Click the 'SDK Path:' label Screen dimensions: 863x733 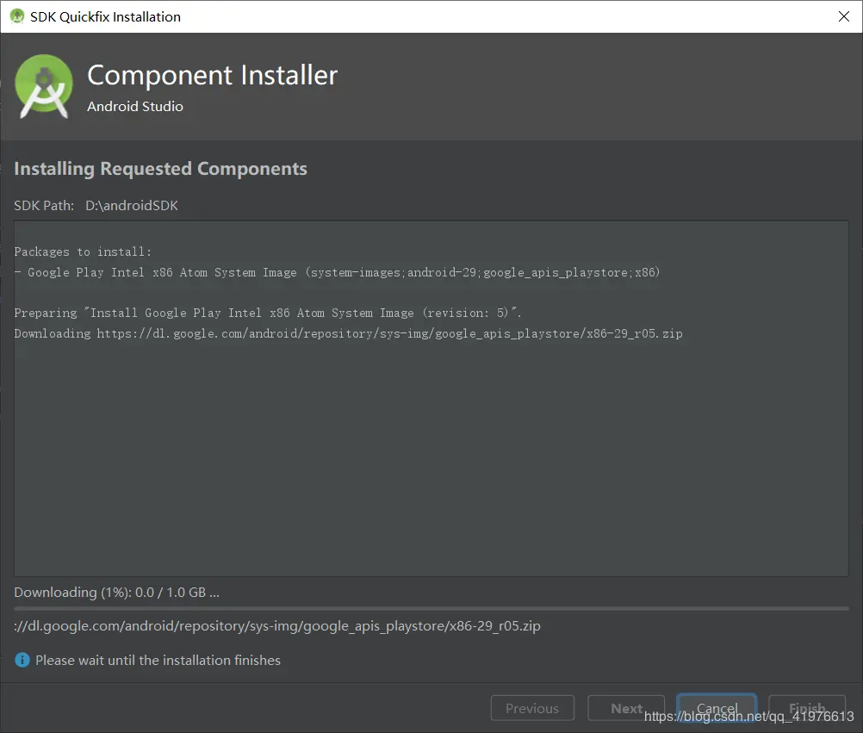(x=44, y=205)
